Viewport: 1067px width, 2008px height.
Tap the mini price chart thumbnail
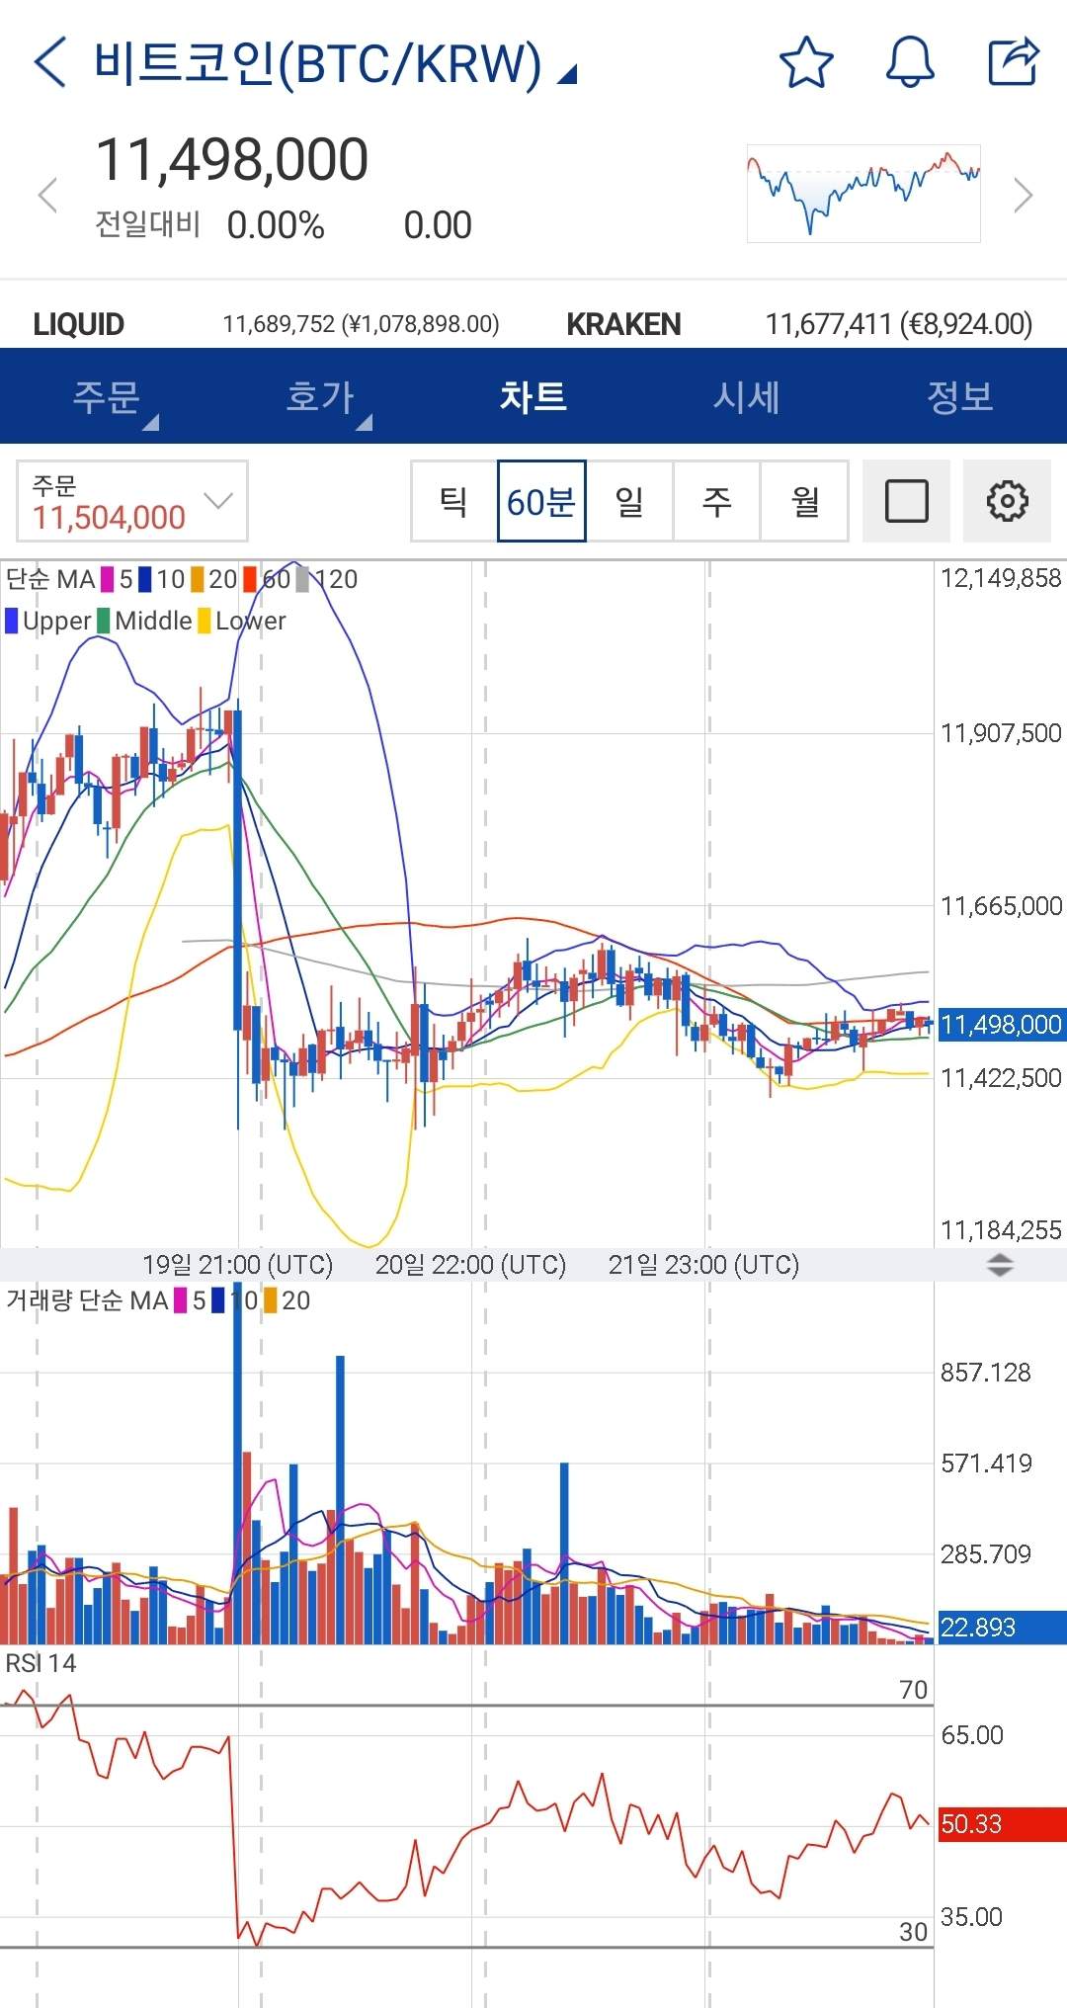[x=863, y=194]
